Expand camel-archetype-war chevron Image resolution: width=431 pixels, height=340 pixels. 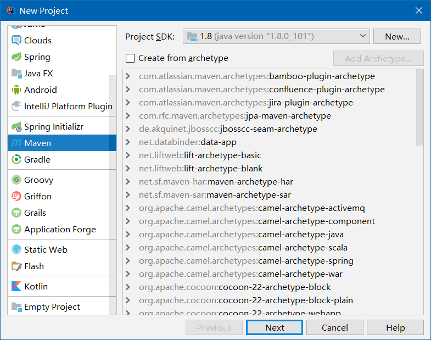point(128,274)
